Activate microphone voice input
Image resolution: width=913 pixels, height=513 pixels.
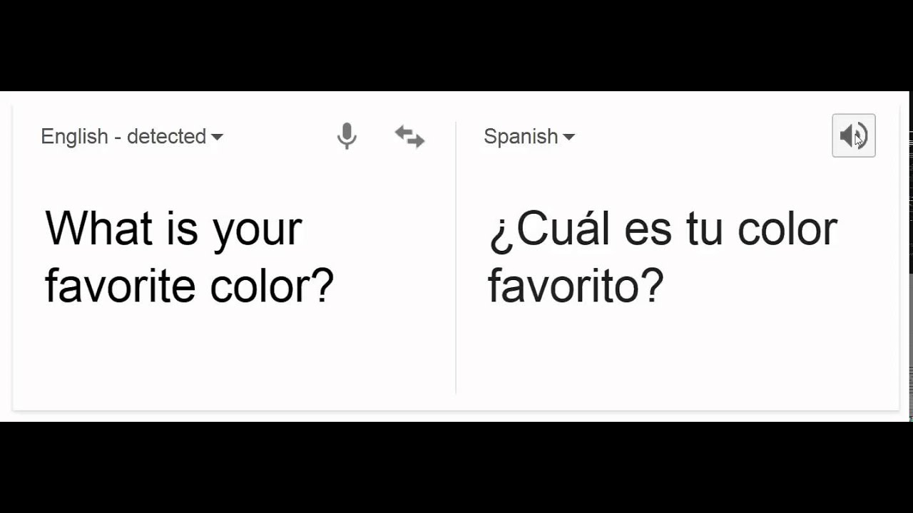[347, 136]
